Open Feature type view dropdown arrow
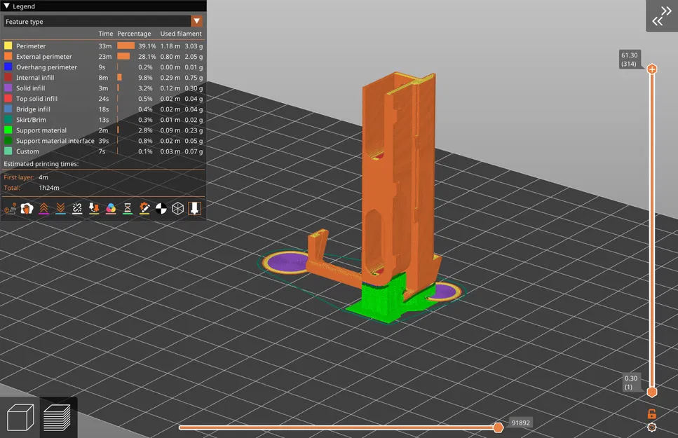Image resolution: width=678 pixels, height=438 pixels. click(197, 21)
